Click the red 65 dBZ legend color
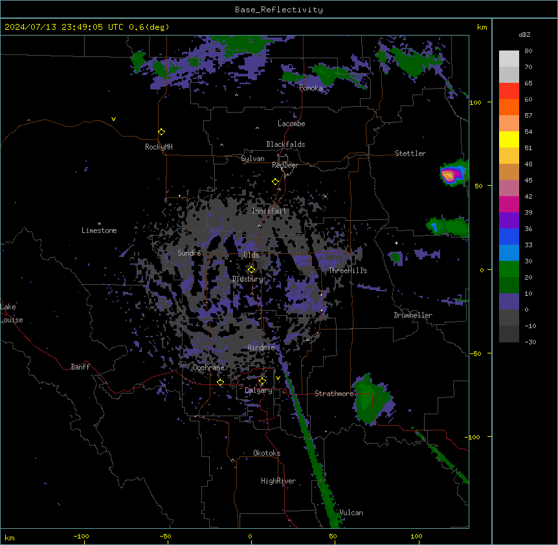 509,91
